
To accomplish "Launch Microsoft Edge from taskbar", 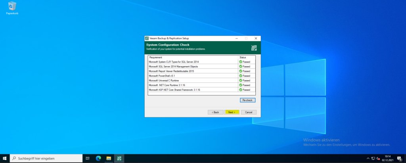I will point(98,158).
